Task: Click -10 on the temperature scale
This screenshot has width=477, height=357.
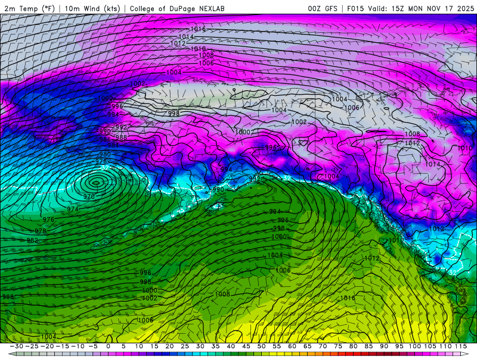Action: pos(78,346)
